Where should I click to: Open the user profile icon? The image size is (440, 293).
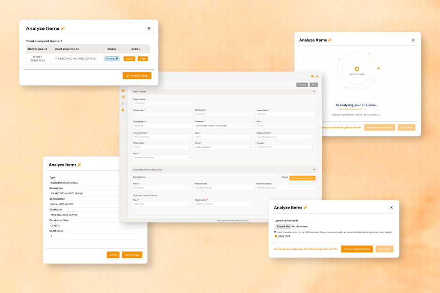pos(317,76)
